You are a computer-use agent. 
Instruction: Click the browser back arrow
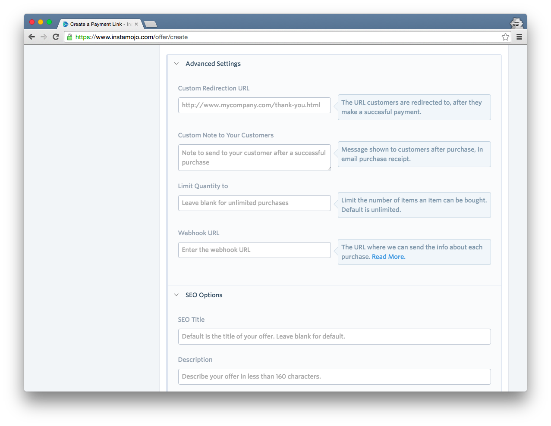coord(31,37)
